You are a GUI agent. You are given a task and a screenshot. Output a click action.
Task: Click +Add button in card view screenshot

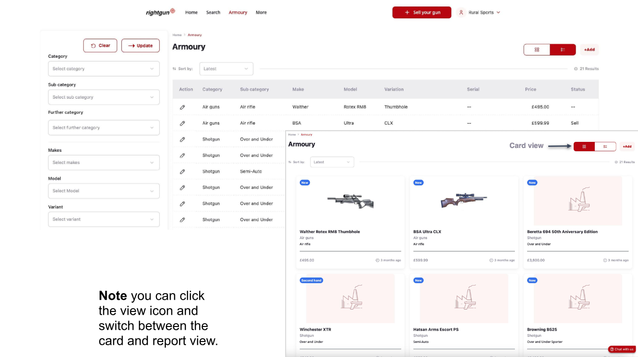tap(627, 147)
